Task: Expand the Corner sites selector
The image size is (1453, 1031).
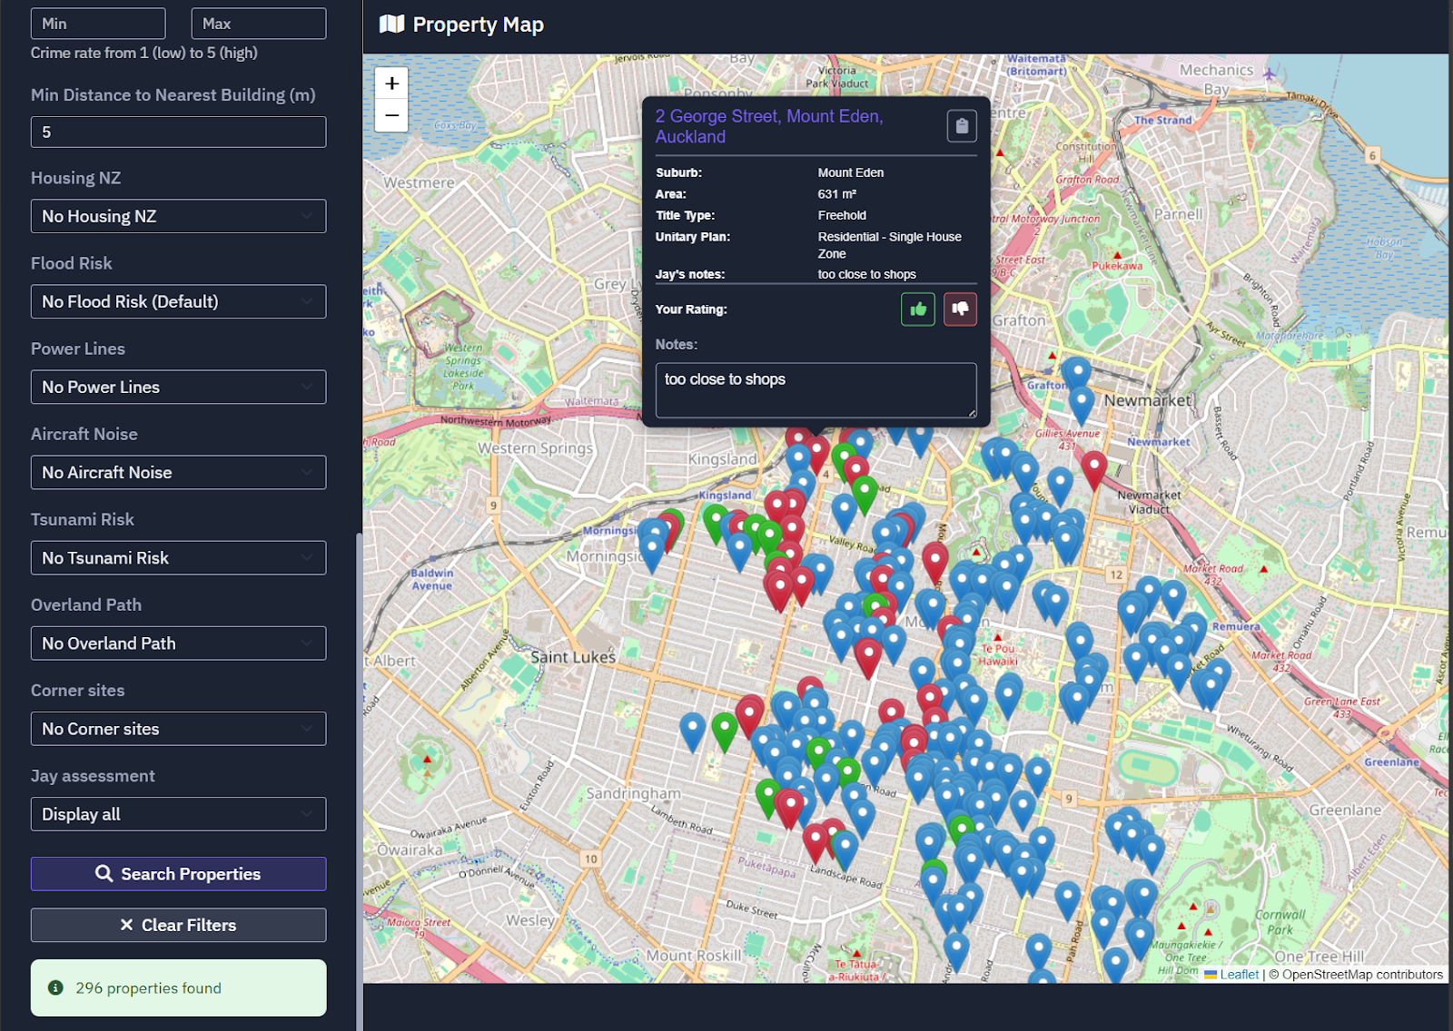Action: coord(178,728)
